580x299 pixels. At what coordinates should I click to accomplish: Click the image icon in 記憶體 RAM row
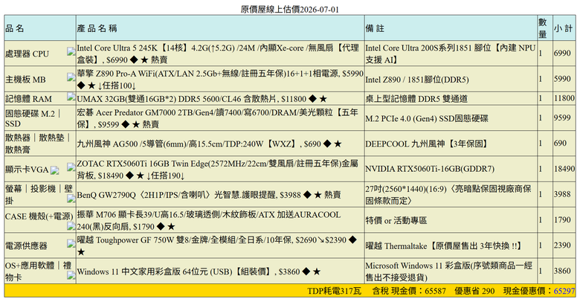71,97
